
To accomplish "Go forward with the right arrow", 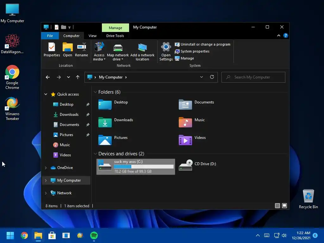I will click(59, 77).
